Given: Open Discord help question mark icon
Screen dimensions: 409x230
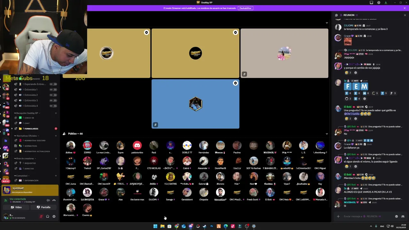Looking at the screenshot, I should tap(379, 3).
